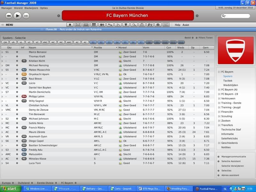This screenshot has width=256, height=192.
Task: Open the Beeld view dropdown
Action: (x=189, y=38)
